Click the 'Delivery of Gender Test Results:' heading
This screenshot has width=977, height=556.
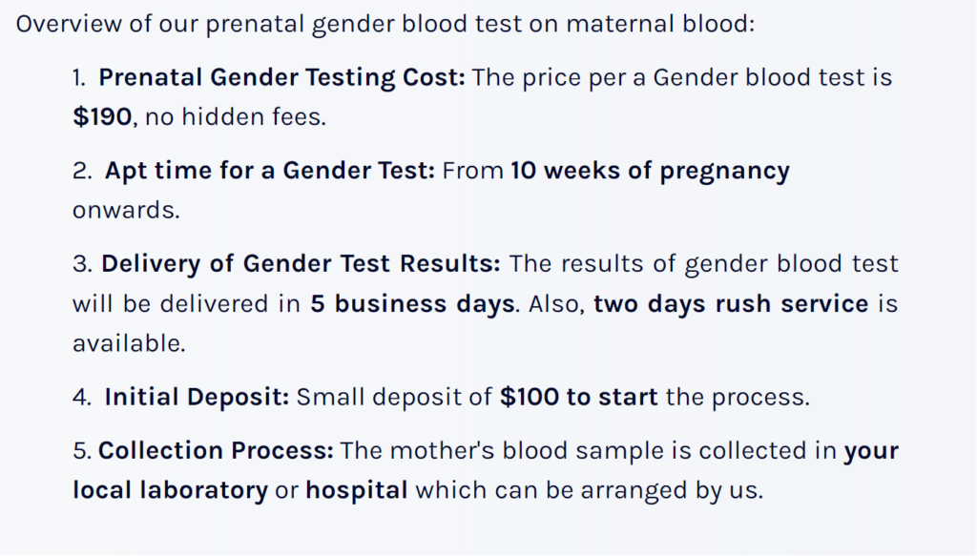pyautogui.click(x=301, y=264)
